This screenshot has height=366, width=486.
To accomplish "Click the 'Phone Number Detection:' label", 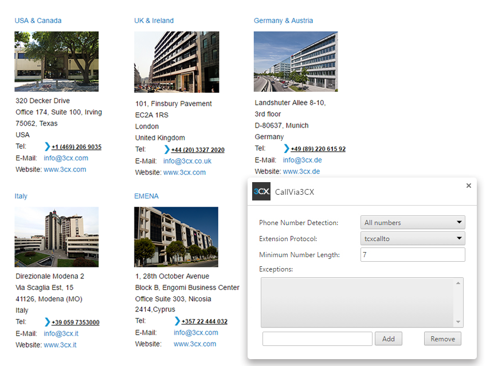I will (299, 223).
